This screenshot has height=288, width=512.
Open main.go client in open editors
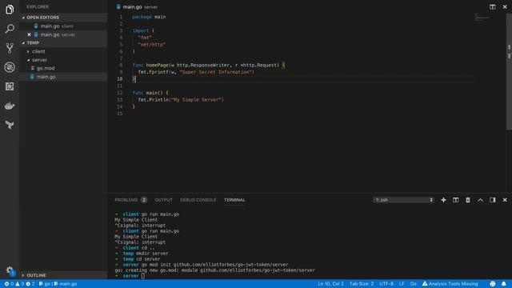point(63,26)
